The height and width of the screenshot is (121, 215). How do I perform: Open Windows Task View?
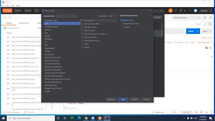[x=65, y=118]
